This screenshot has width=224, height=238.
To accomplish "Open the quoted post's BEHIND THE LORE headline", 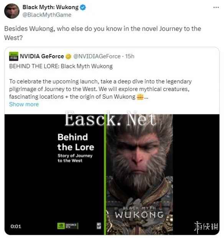I will pos(61,66).
